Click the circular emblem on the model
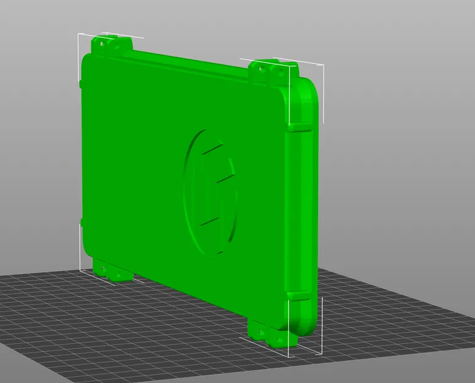The height and width of the screenshot is (383, 475). (210, 194)
